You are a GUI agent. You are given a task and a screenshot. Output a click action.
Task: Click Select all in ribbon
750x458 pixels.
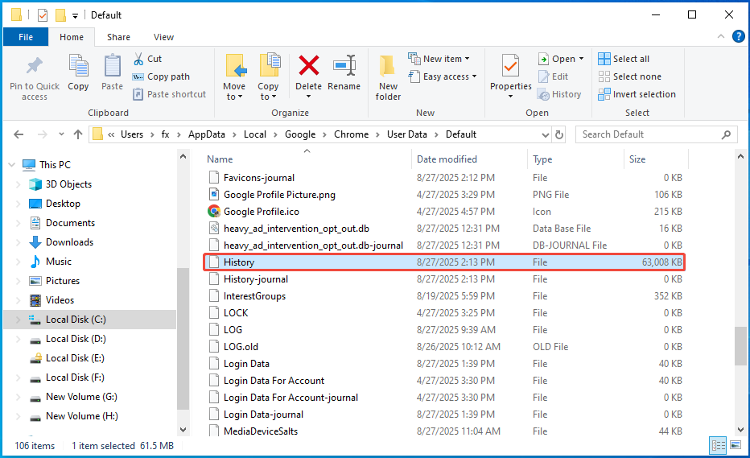(x=624, y=59)
